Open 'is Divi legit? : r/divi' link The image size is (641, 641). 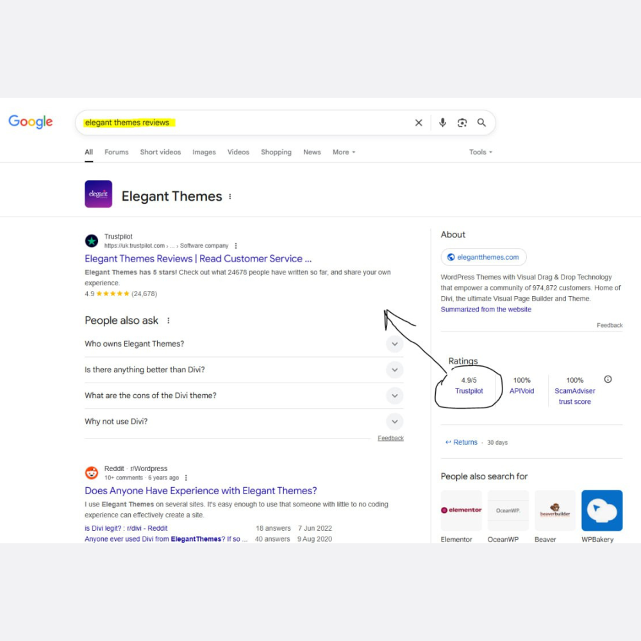126,528
